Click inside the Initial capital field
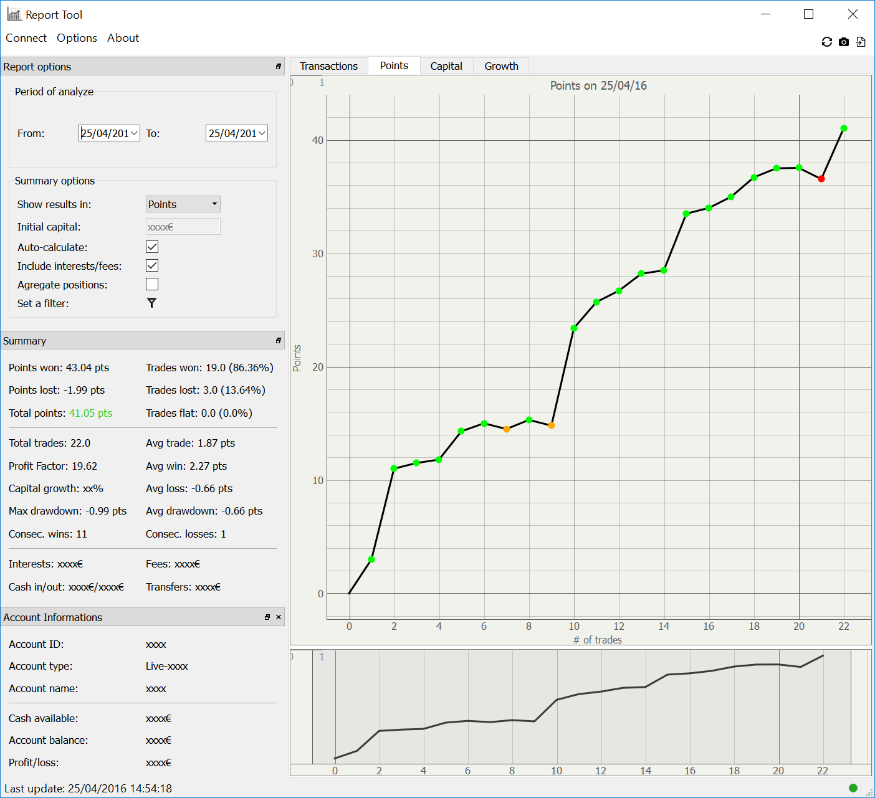Image resolution: width=875 pixels, height=798 pixels. coord(183,227)
